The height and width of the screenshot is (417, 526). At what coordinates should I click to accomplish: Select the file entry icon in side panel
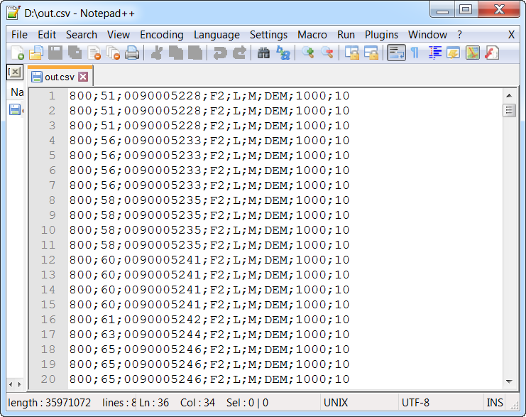tap(15, 109)
